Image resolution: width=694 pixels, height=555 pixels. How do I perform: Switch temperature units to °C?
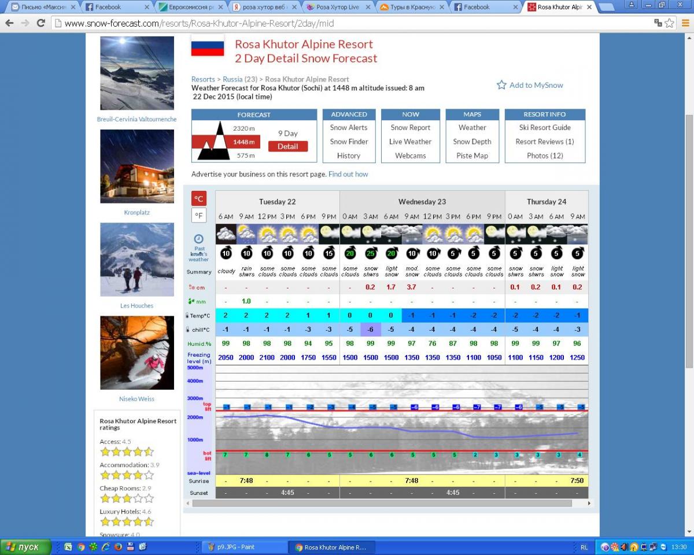pos(199,198)
